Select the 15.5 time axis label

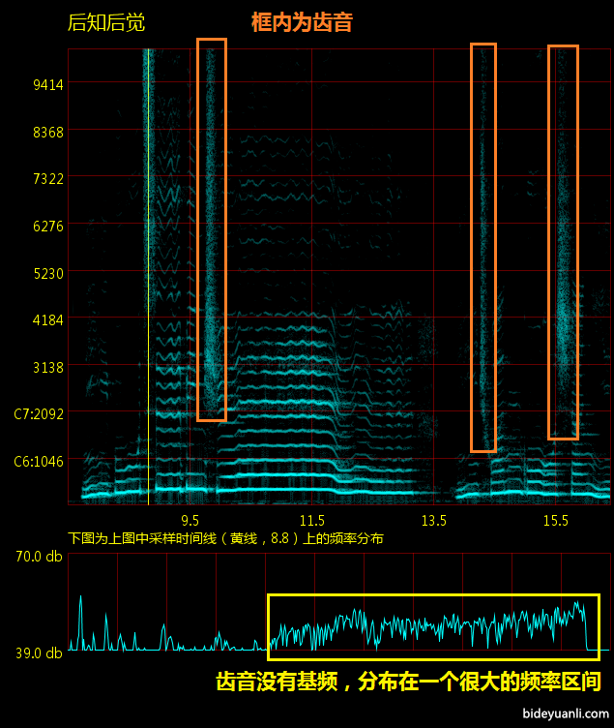tap(555, 521)
